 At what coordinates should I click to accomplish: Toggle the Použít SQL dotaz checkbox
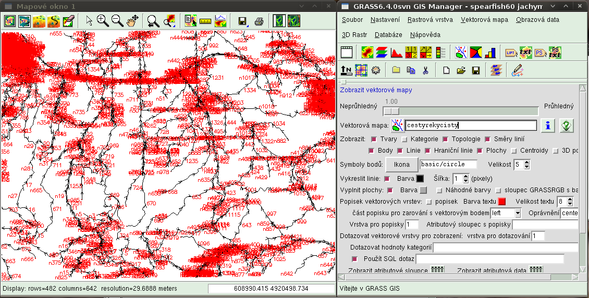click(354, 259)
